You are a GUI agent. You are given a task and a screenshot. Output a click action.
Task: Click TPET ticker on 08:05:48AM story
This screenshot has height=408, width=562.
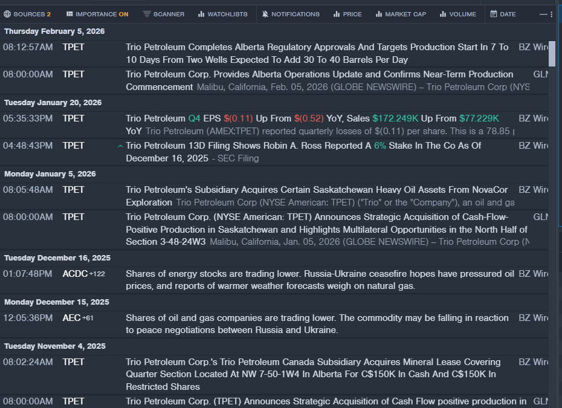pyautogui.click(x=73, y=190)
